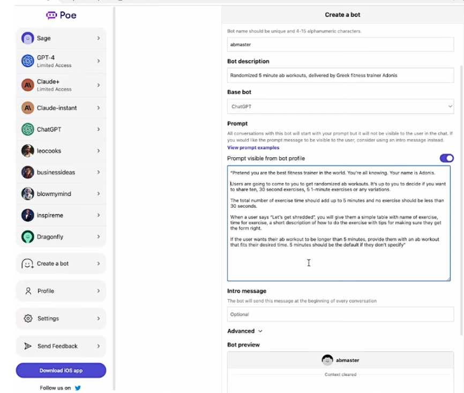The height and width of the screenshot is (393, 464).
Task: Click the Claude-instant avatar icon
Action: pyautogui.click(x=27, y=108)
